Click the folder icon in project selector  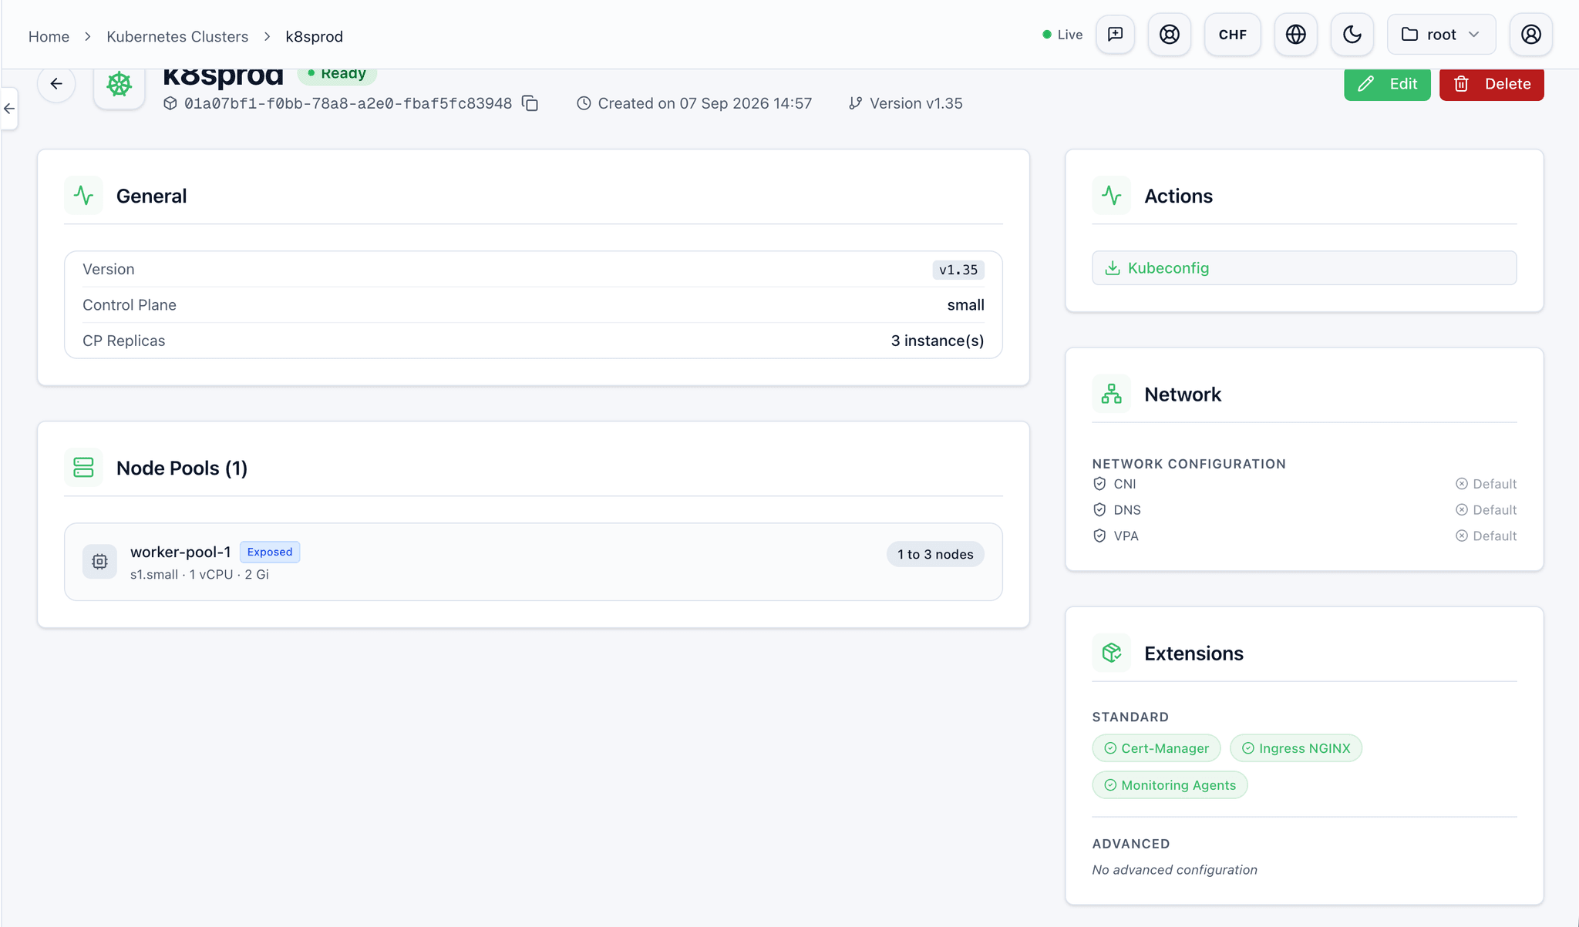(x=1409, y=35)
